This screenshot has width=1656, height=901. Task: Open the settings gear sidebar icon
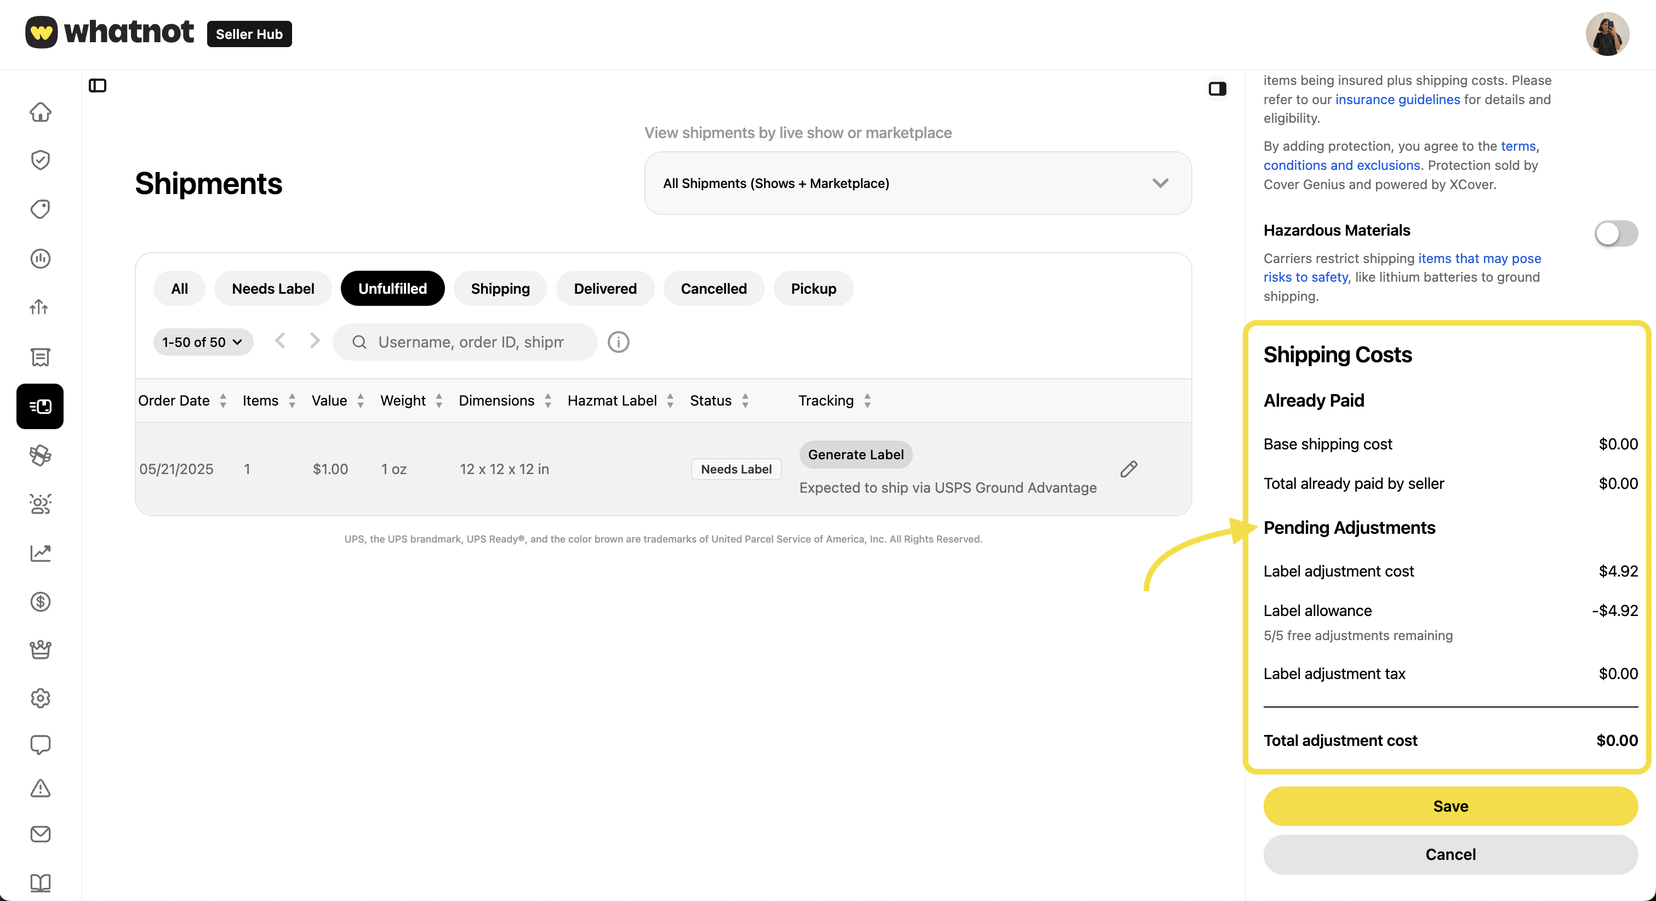point(41,698)
